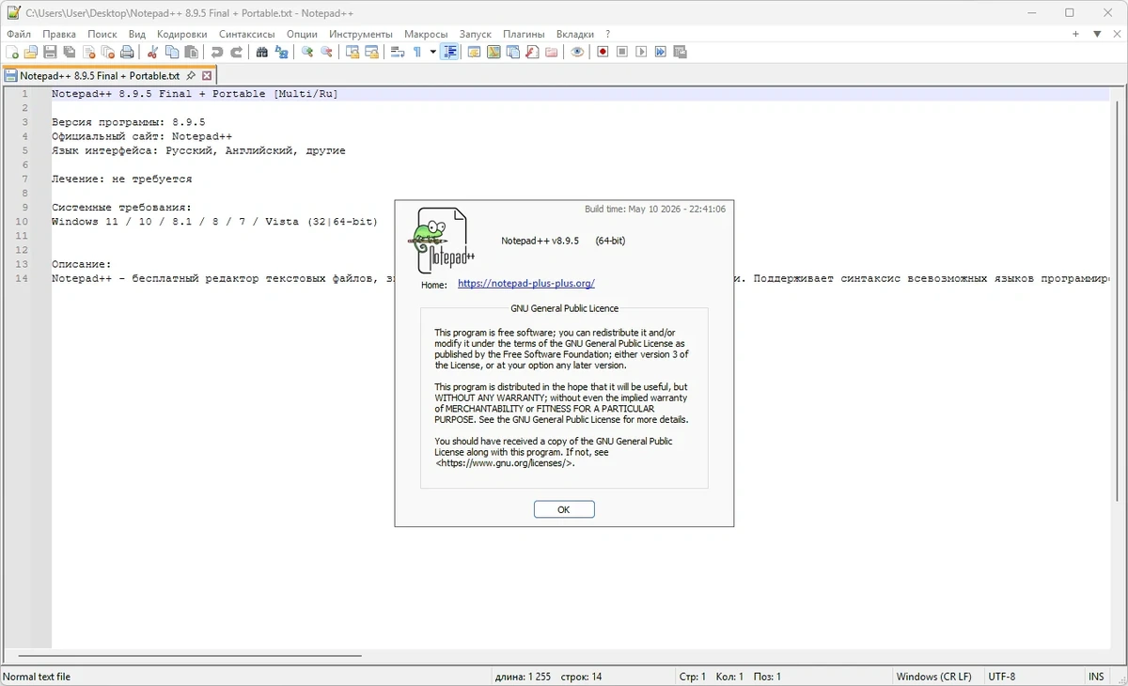Stop macro recording with square icon
This screenshot has width=1128, height=686.
click(622, 52)
